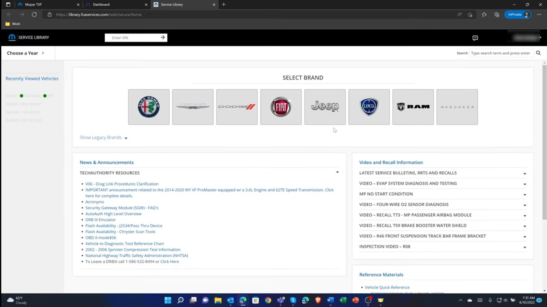Image resolution: width=547 pixels, height=307 pixels.
Task: Click the DRBIII lease Click Here link
Action: (170, 261)
